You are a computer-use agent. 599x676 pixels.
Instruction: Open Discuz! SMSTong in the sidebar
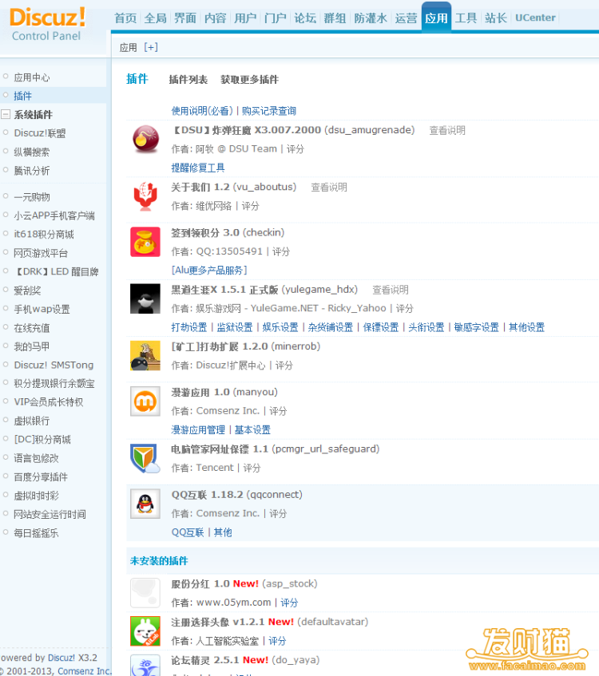54,366
